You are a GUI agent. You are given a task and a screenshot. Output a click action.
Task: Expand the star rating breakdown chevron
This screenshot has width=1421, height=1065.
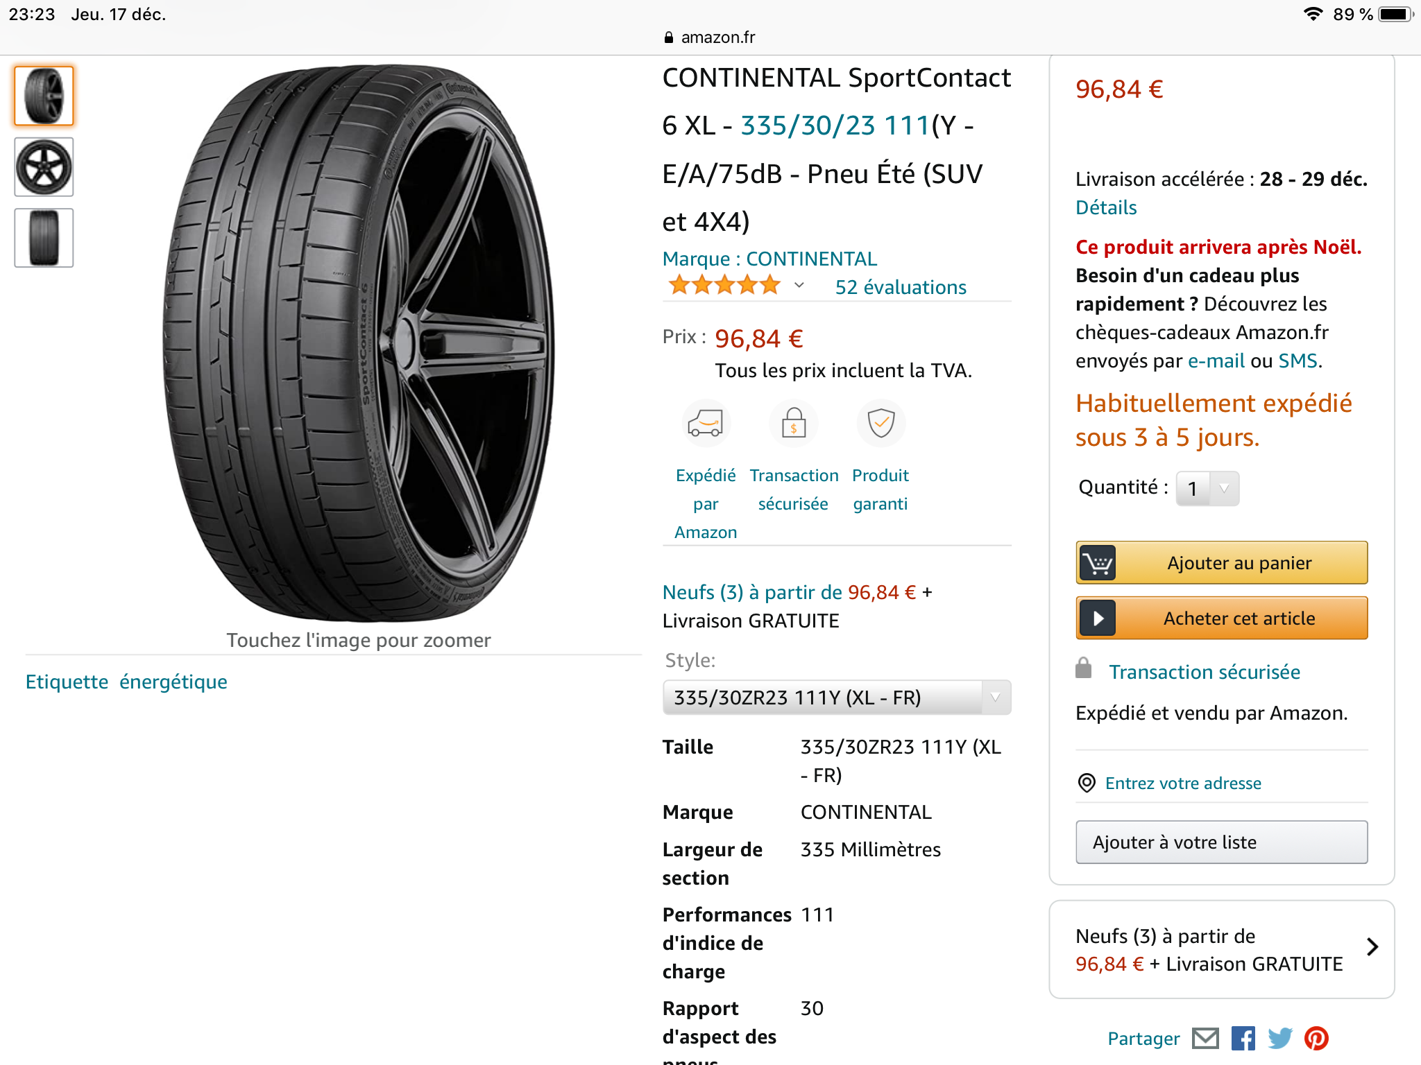point(799,285)
